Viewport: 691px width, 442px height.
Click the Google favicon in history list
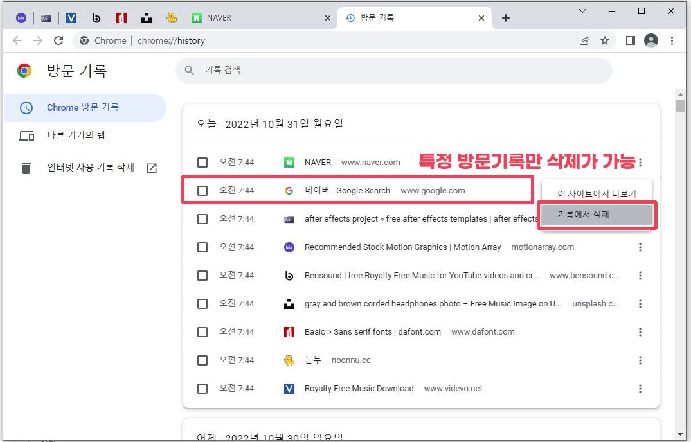tap(289, 191)
